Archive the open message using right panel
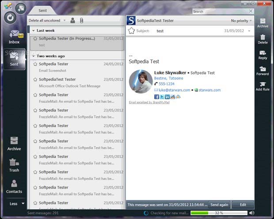 (x=263, y=23)
